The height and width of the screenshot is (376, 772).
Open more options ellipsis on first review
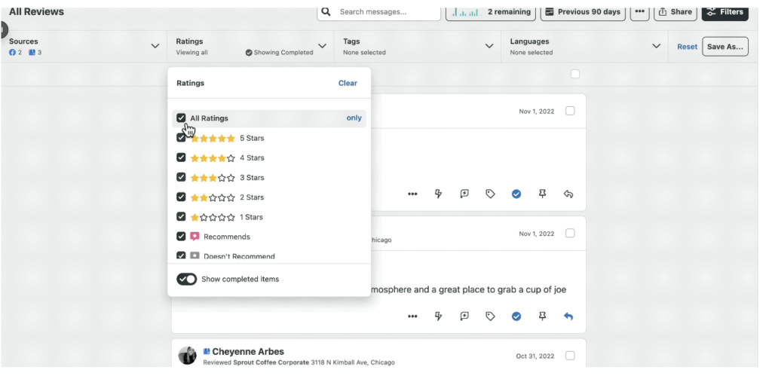click(412, 194)
